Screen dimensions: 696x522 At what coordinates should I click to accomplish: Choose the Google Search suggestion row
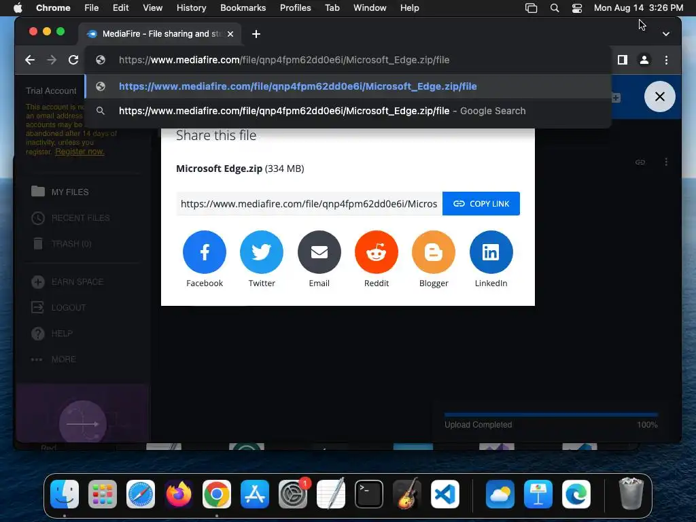click(348, 111)
